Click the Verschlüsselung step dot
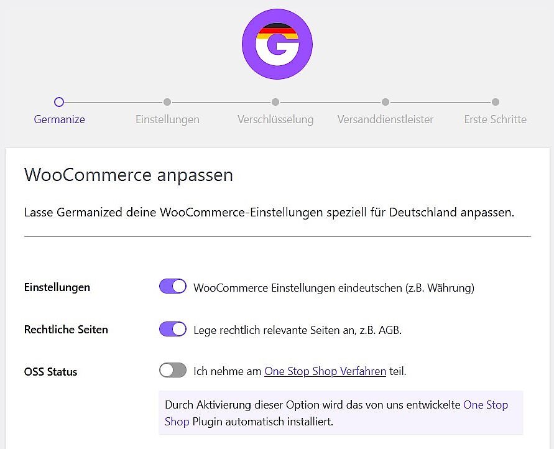This screenshot has height=449, width=554. coord(275,102)
